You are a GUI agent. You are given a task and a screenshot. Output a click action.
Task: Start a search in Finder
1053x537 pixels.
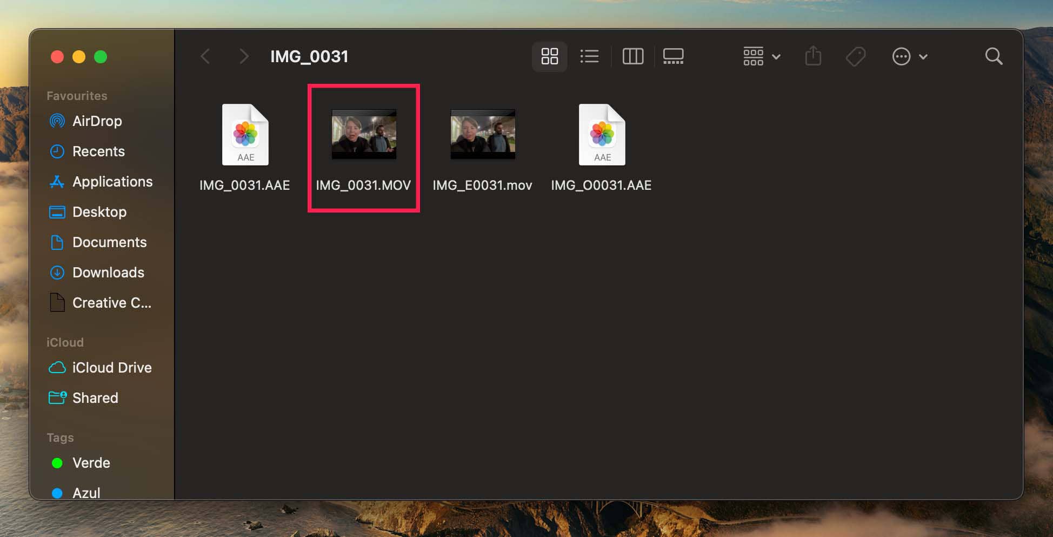(x=994, y=56)
